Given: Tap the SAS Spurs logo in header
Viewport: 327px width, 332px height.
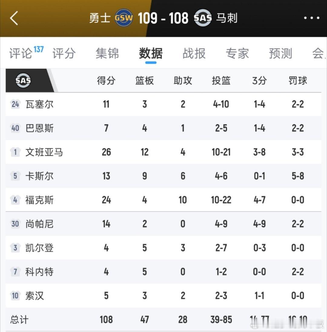Looking at the screenshot, I should (x=203, y=18).
